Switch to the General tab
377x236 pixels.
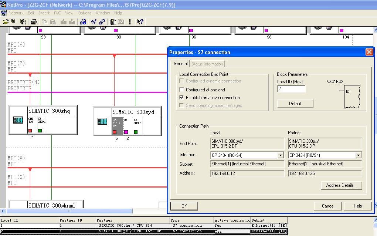180,64
